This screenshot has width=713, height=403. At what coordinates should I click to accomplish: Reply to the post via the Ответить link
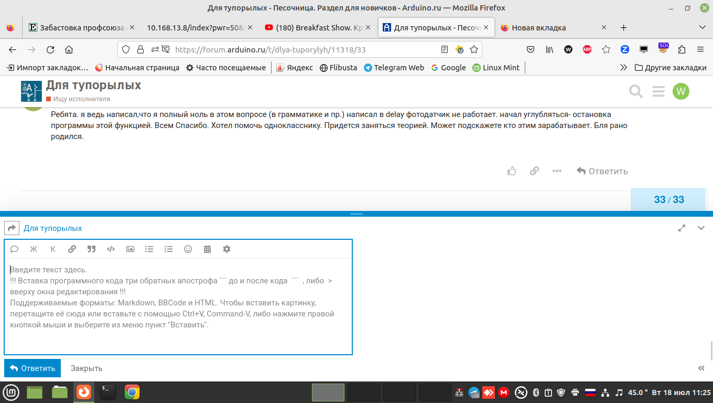[602, 171]
